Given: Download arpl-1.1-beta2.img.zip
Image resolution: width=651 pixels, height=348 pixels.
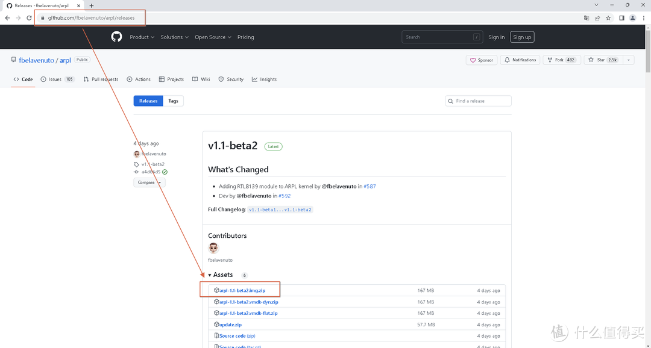Looking at the screenshot, I should 242,290.
